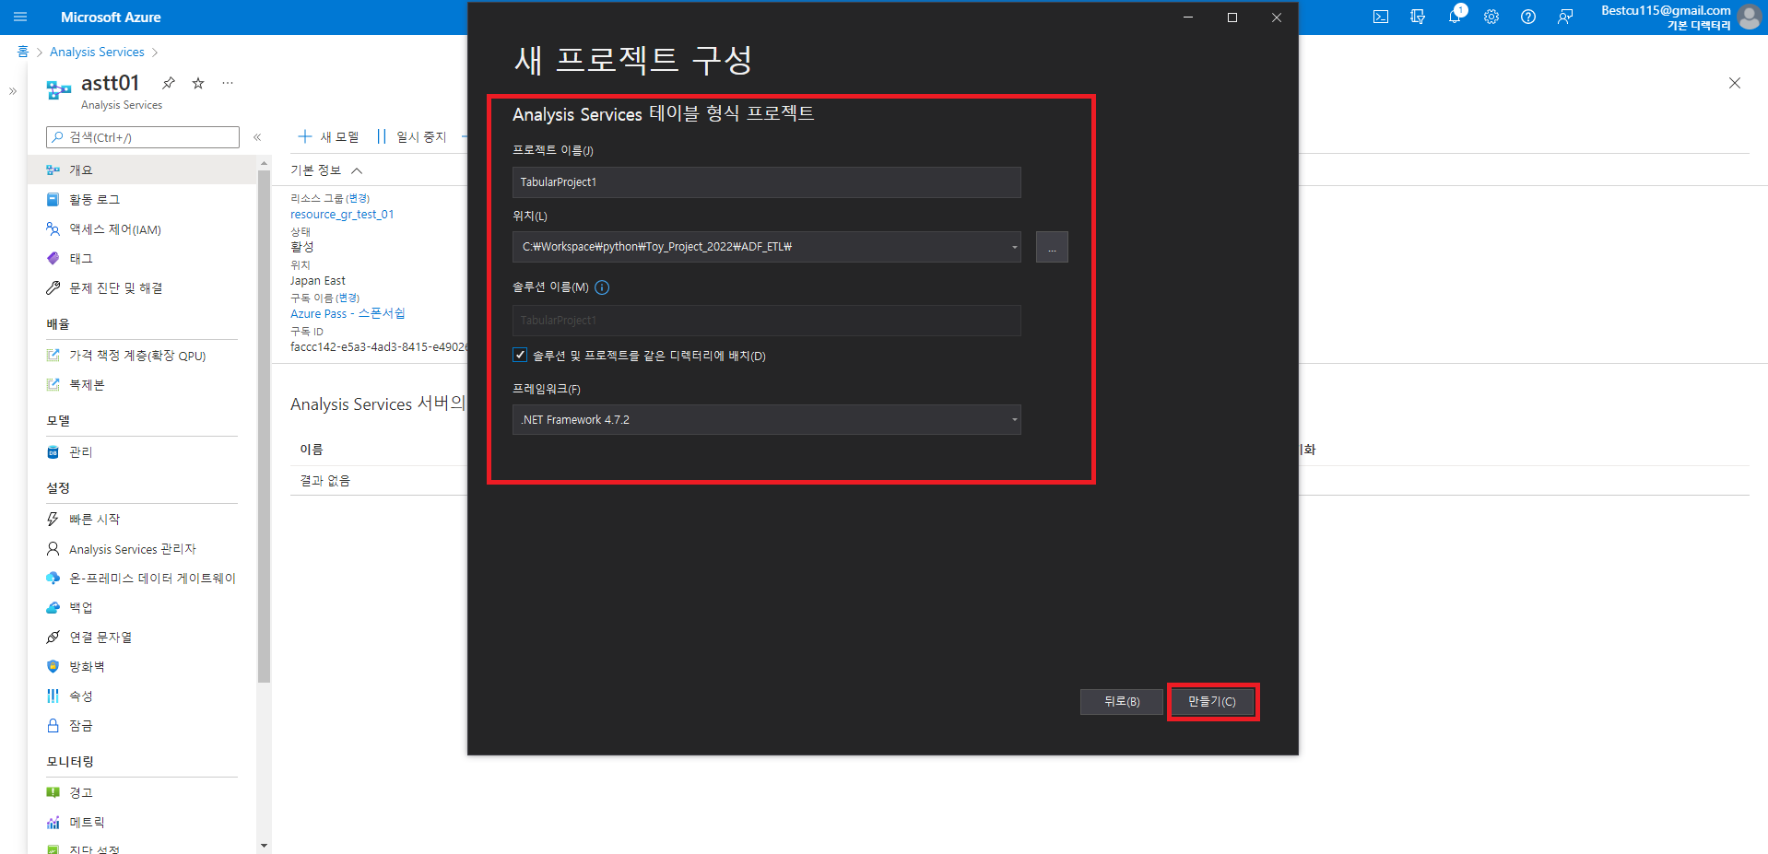The height and width of the screenshot is (854, 1768).
Task: Click the account avatar for Bestcu115
Action: tap(1749, 17)
